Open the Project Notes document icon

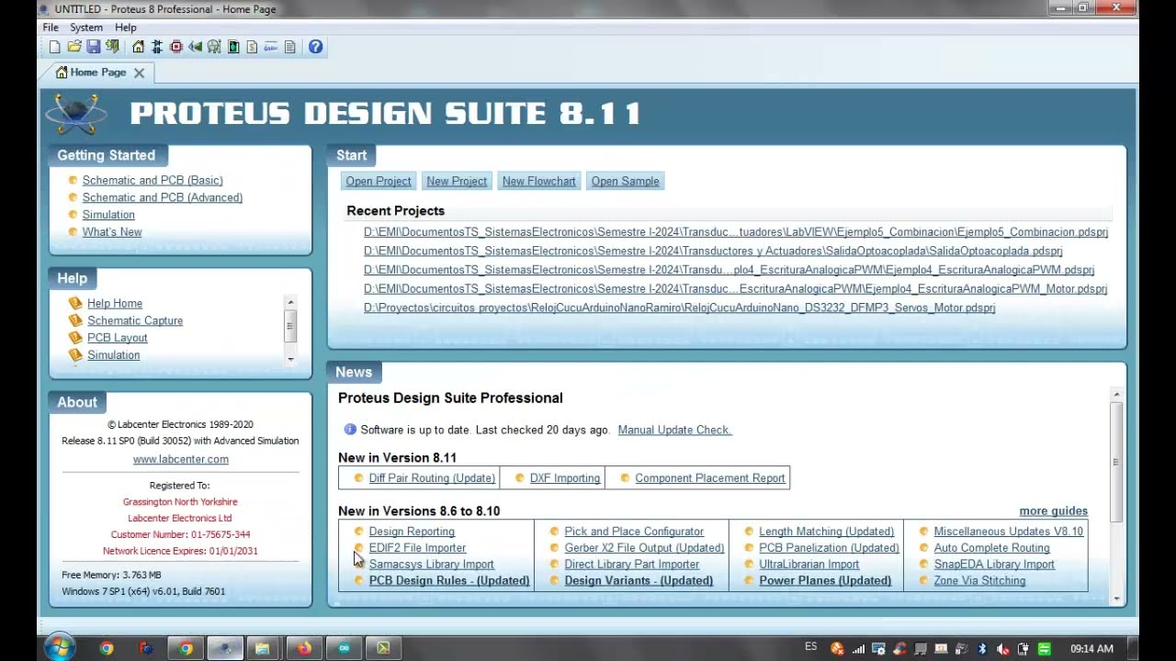[290, 47]
